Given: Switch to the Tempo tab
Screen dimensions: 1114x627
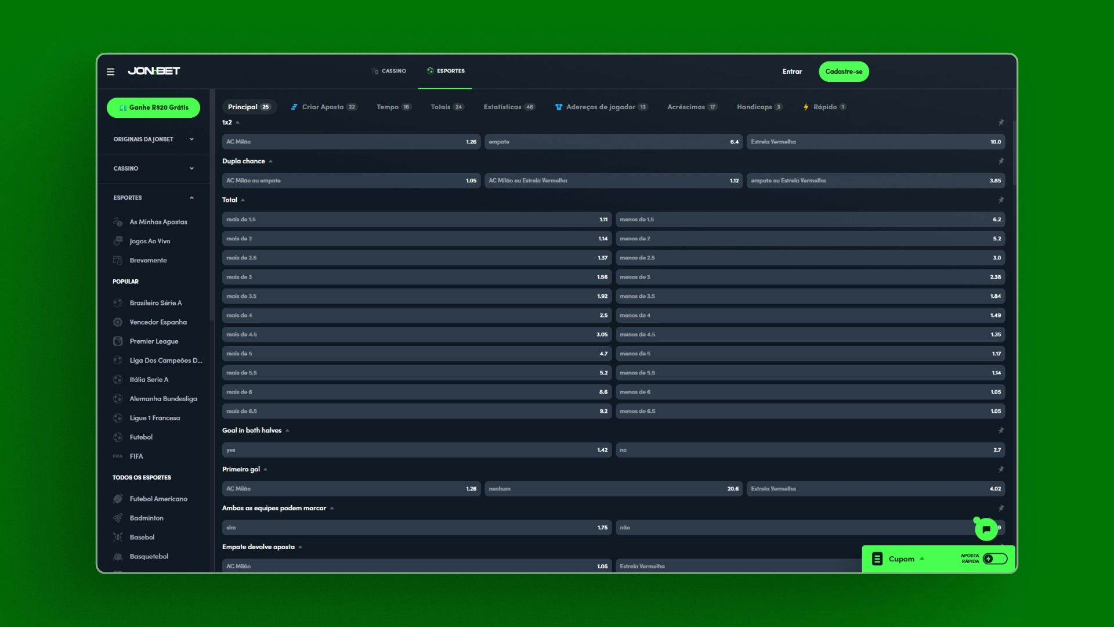Looking at the screenshot, I should pyautogui.click(x=394, y=107).
